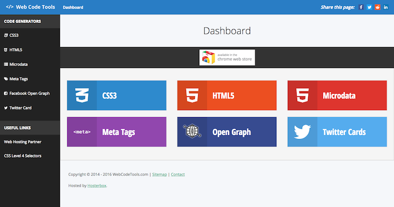Click the Code Generators section header
394x207 pixels.
[x=22, y=21]
